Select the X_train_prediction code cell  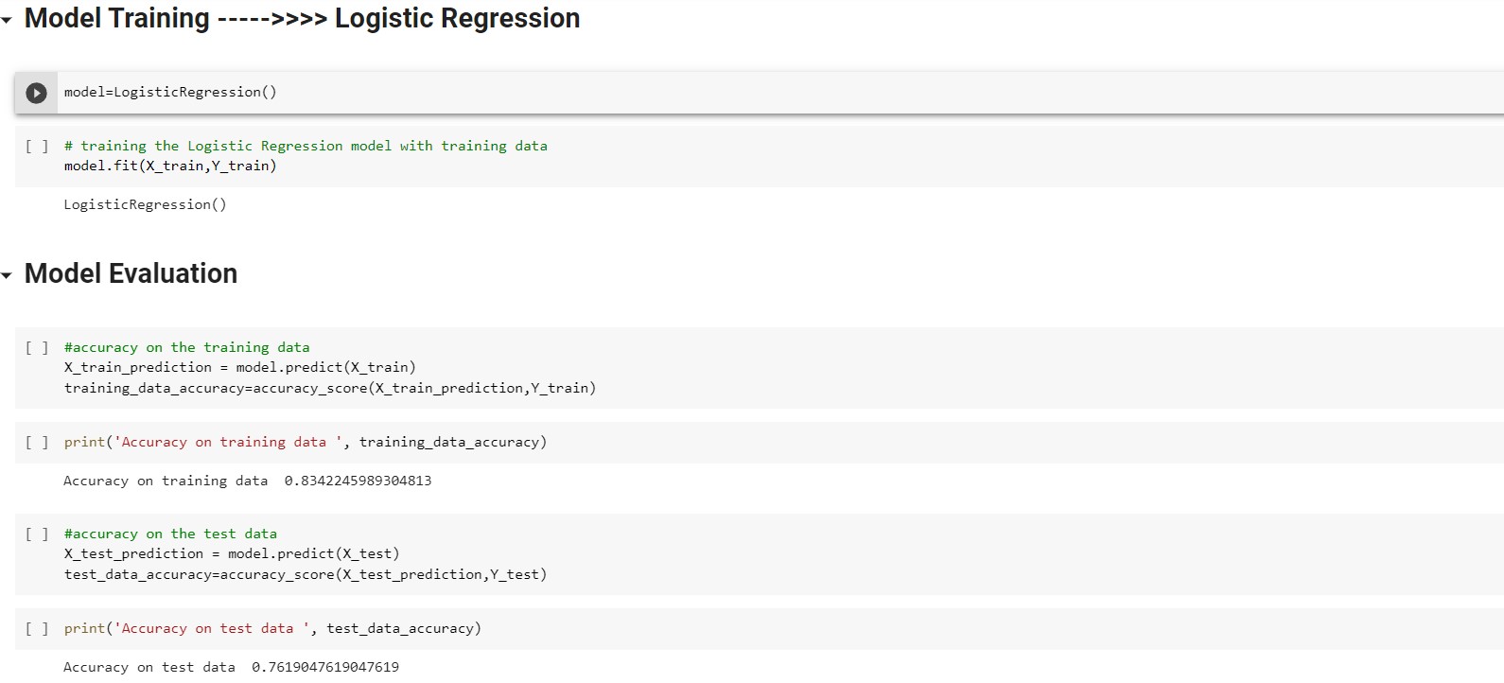click(239, 367)
